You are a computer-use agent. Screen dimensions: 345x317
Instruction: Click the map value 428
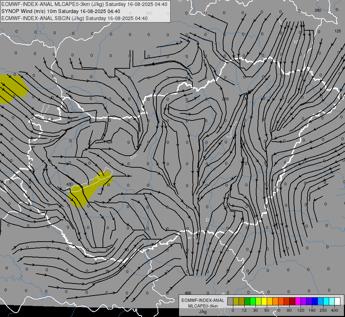pyautogui.click(x=109, y=142)
